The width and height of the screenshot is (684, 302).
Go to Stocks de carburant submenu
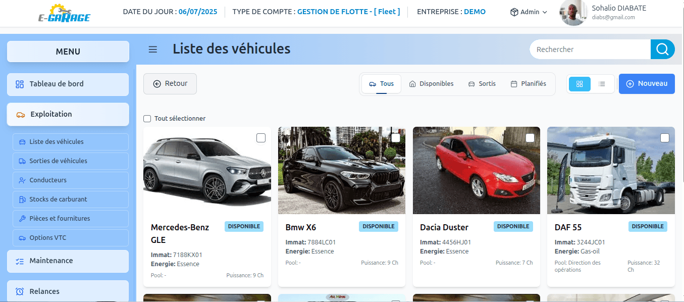click(x=71, y=199)
